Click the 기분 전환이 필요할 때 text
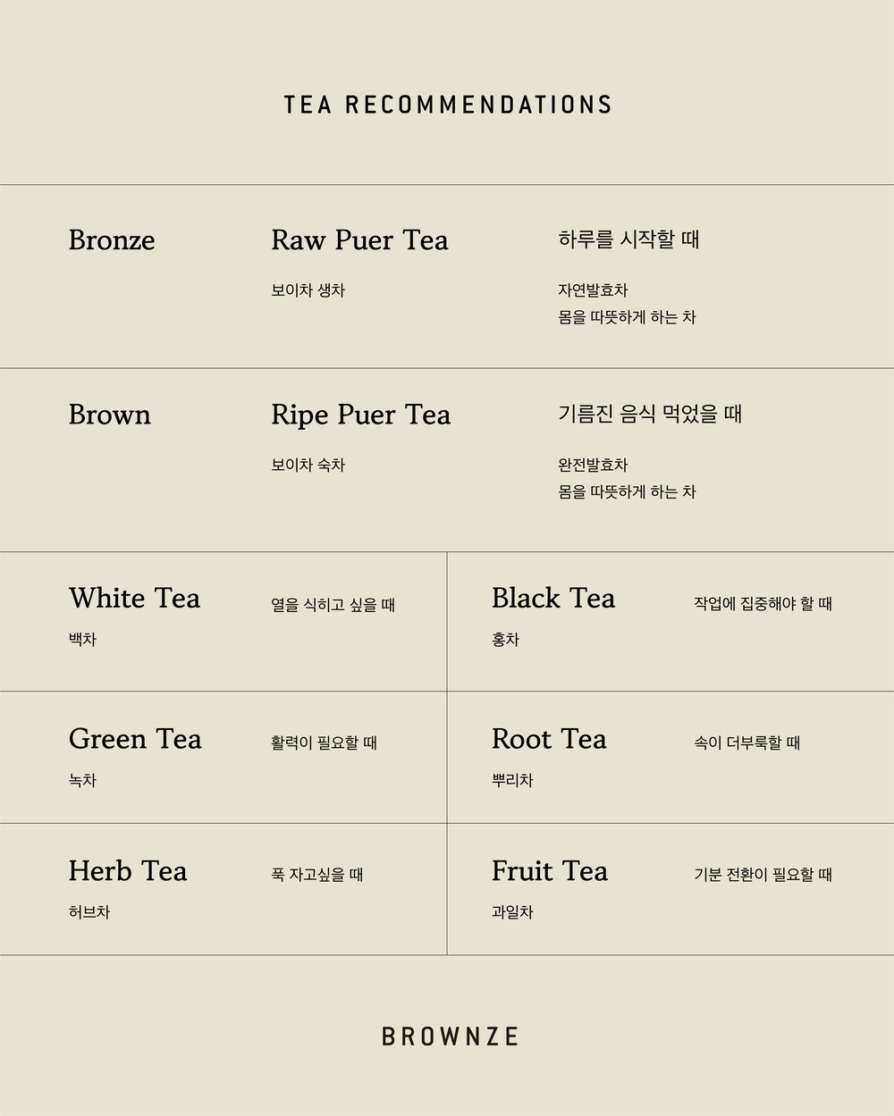The width and height of the screenshot is (894, 1116). coord(763,875)
